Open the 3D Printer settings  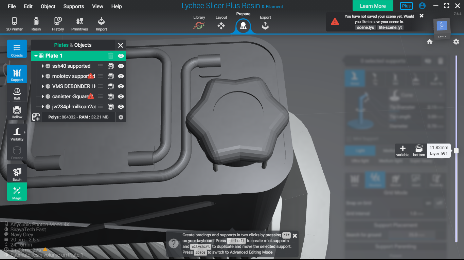(x=14, y=24)
